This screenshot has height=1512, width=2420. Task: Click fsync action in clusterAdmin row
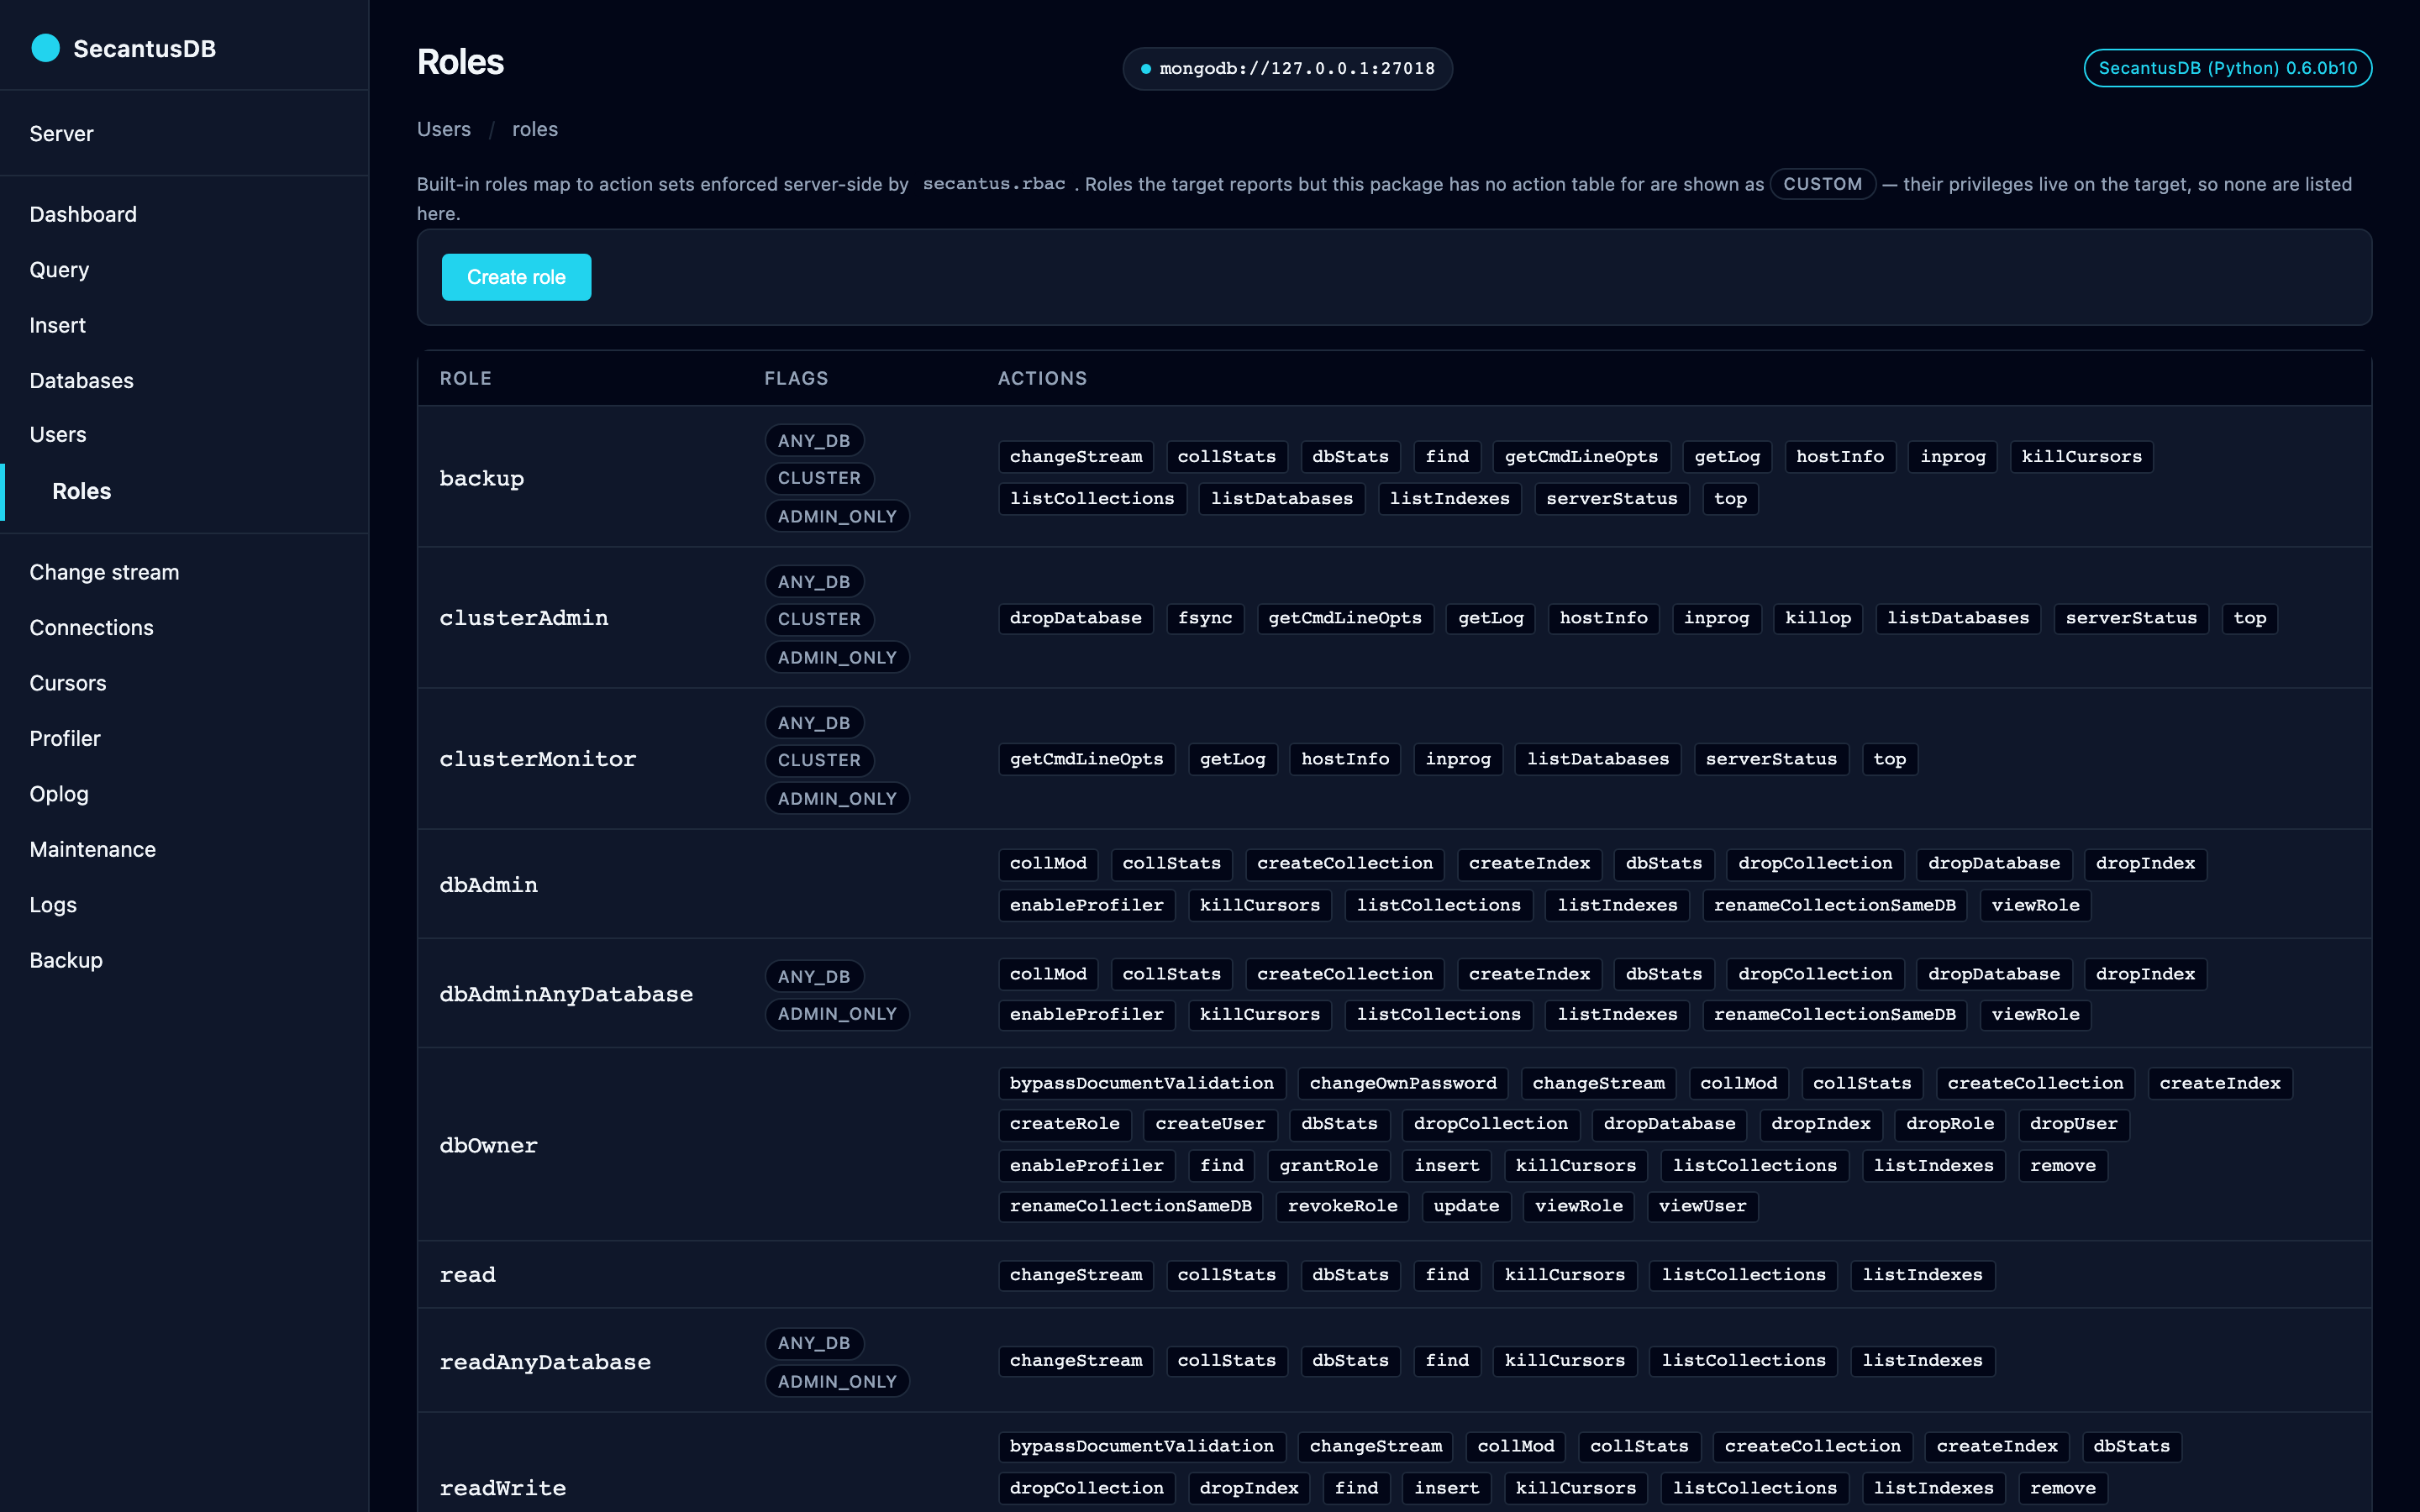[1204, 618]
